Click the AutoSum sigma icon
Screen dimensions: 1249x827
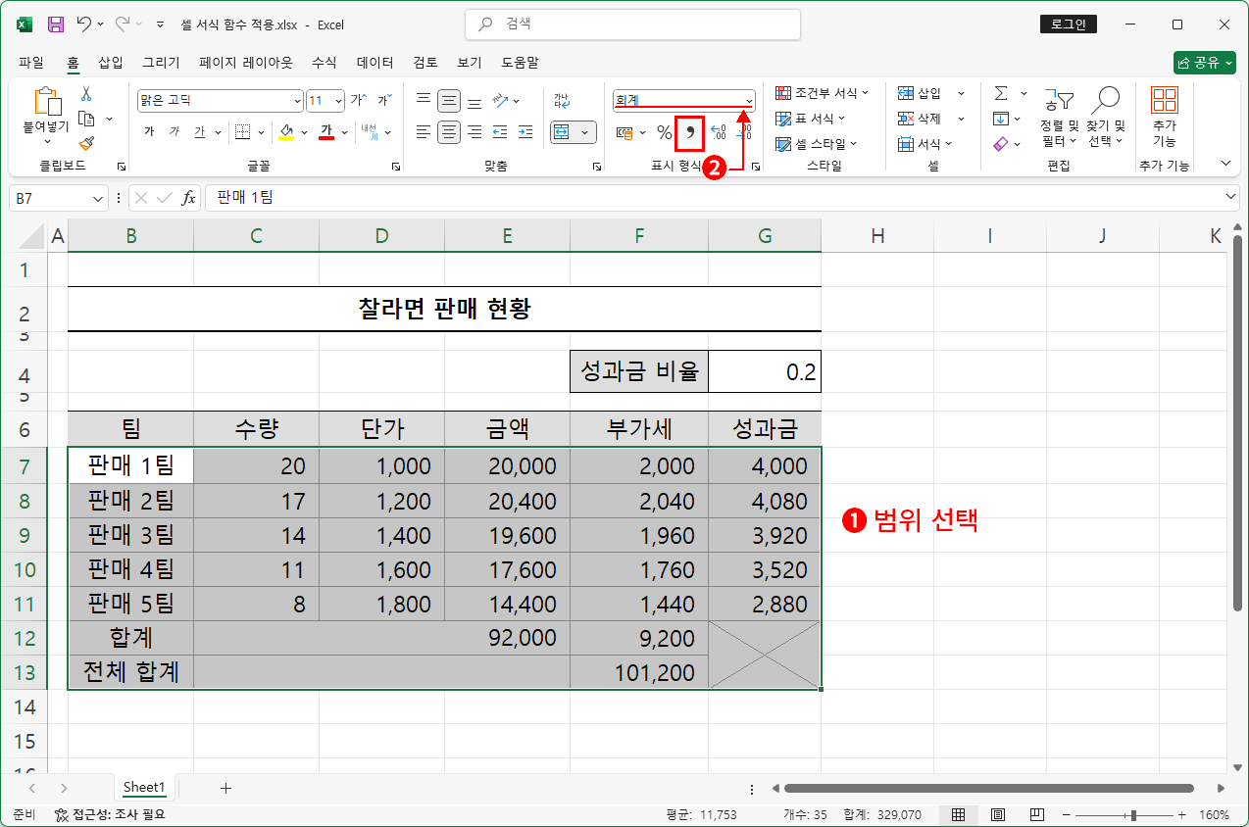click(1001, 93)
